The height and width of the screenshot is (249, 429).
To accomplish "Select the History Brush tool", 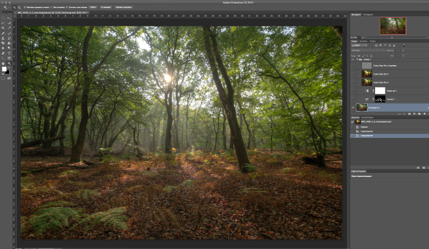I will 9,38.
